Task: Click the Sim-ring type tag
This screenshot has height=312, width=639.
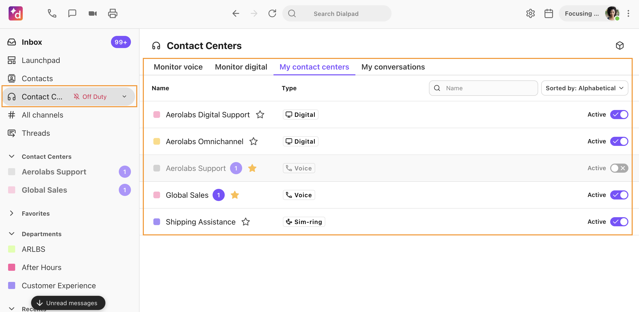Action: click(304, 222)
